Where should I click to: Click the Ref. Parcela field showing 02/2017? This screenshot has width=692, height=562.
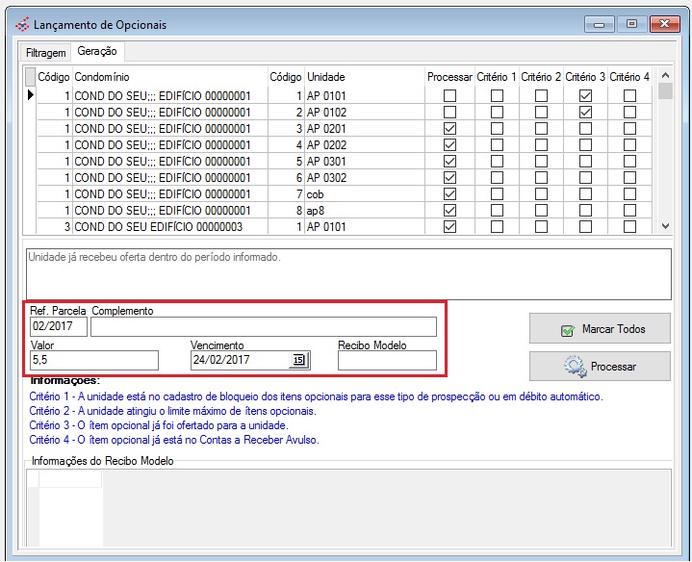point(58,327)
